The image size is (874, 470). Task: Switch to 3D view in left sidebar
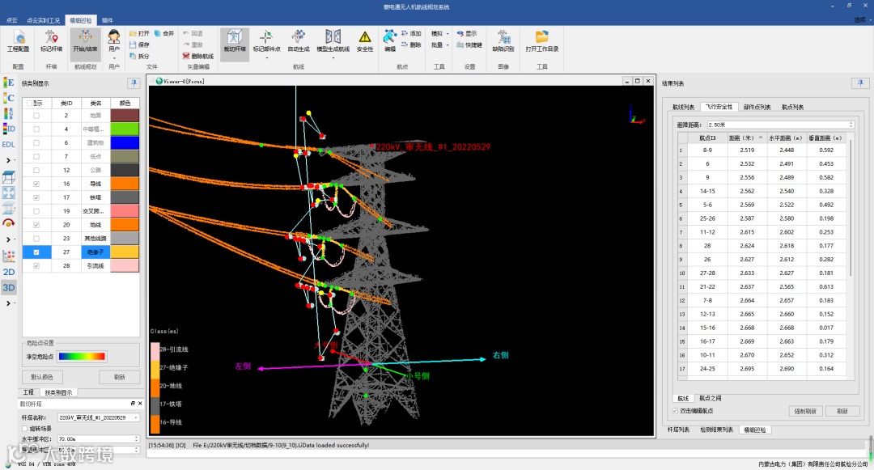point(9,287)
